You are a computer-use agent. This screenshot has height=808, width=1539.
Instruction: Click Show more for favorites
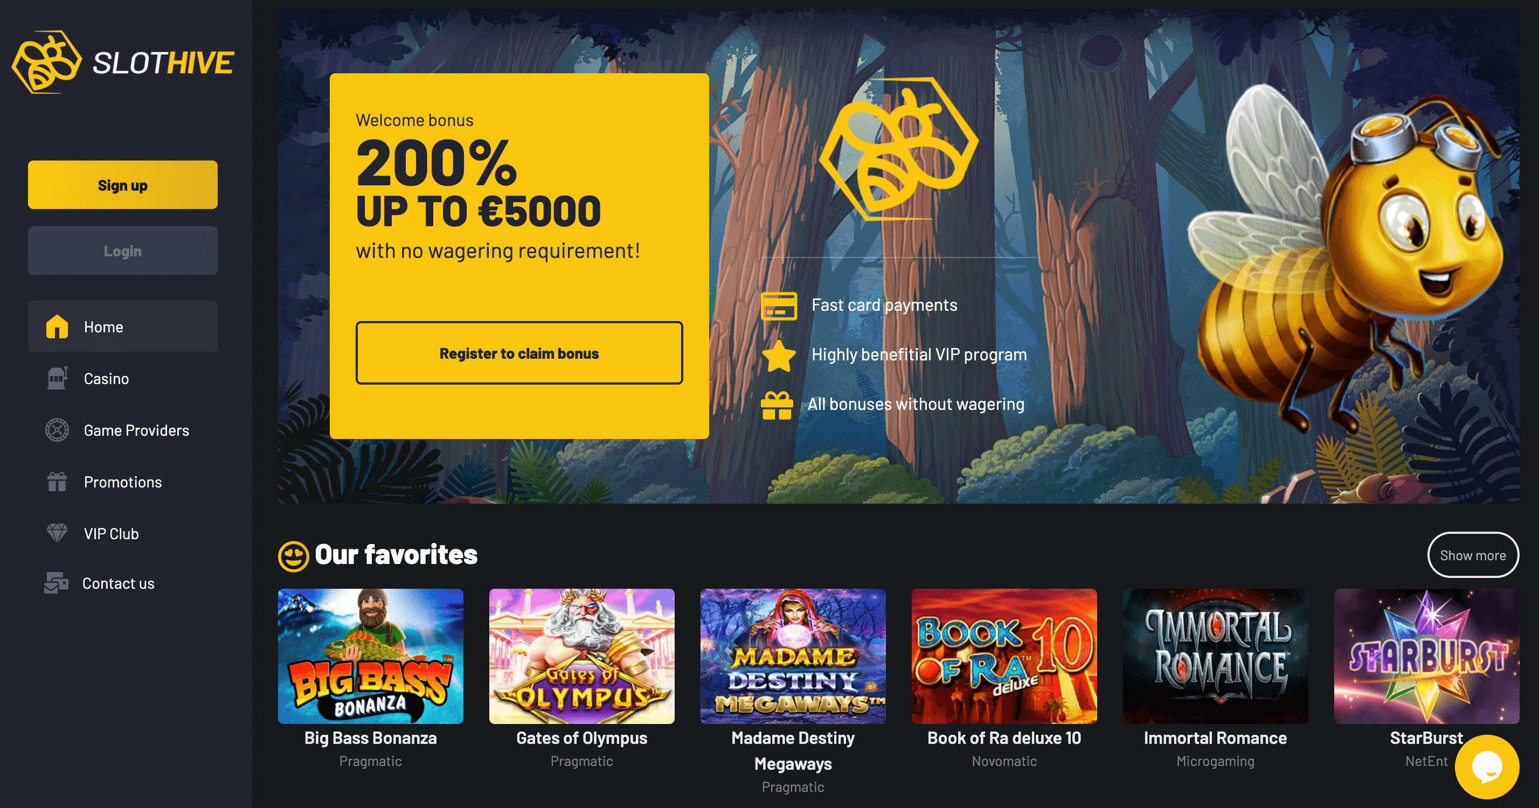click(1473, 555)
